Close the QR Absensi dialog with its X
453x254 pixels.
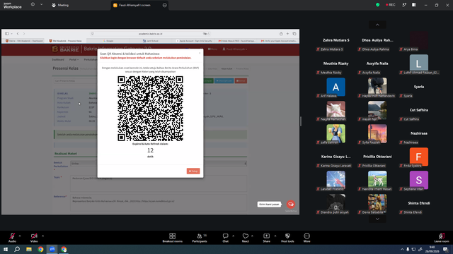click(200, 53)
